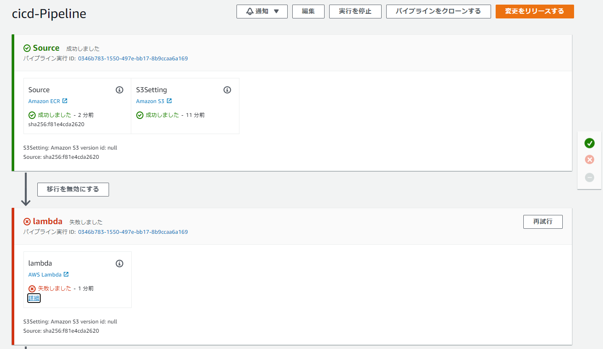Click the info icon on lambda action

point(120,264)
